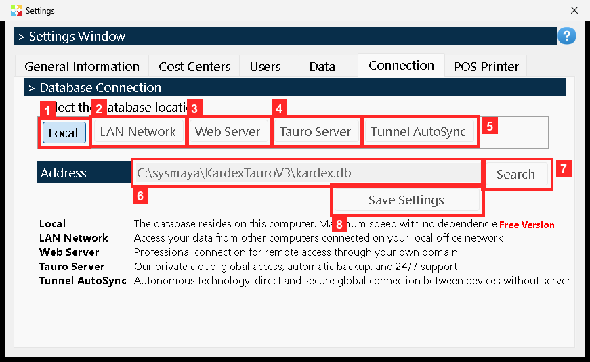Switch to the Cost Centers tab
The image size is (590, 362).
coord(194,66)
